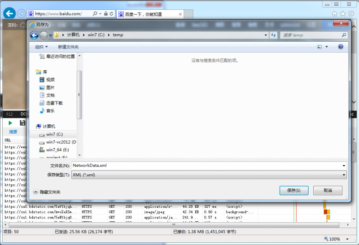Click the URL column header
This screenshot has width=359, height=245.
point(8,140)
